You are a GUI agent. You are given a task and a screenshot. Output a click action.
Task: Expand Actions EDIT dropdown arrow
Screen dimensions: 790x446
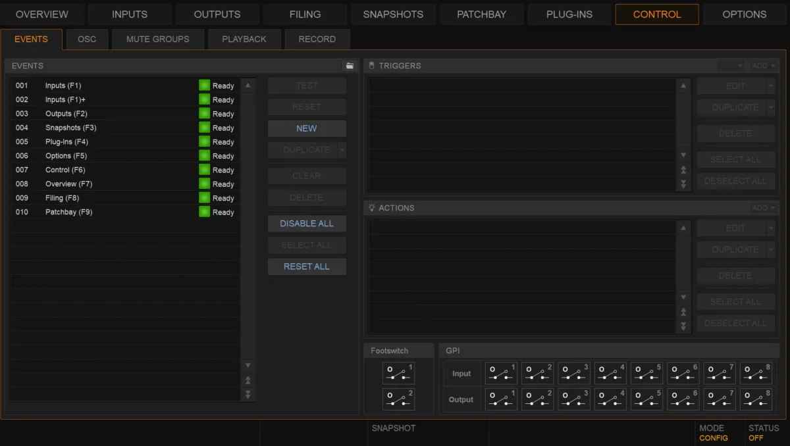point(771,228)
